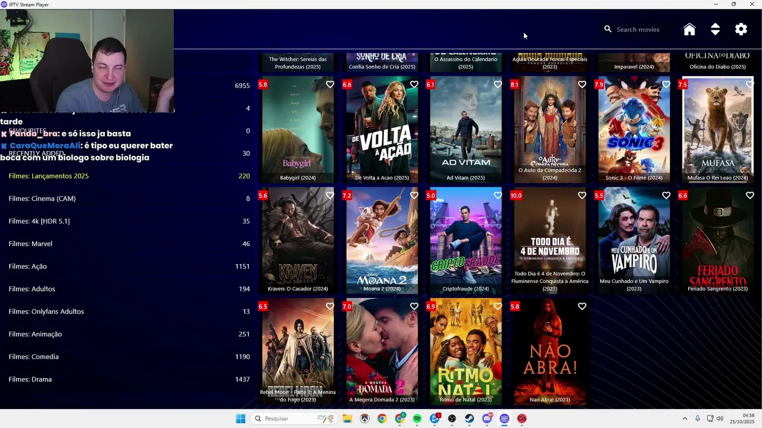The width and height of the screenshot is (762, 428).
Task: Favorite A Megera Domada 2
Action: [x=414, y=307]
